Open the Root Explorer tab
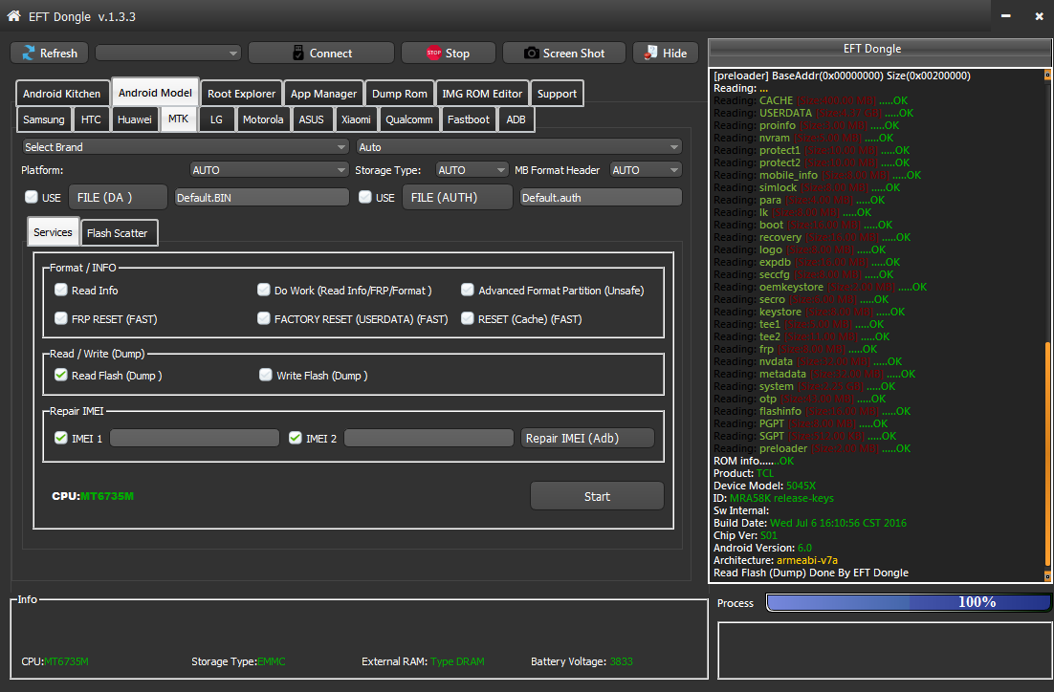 [x=241, y=94]
